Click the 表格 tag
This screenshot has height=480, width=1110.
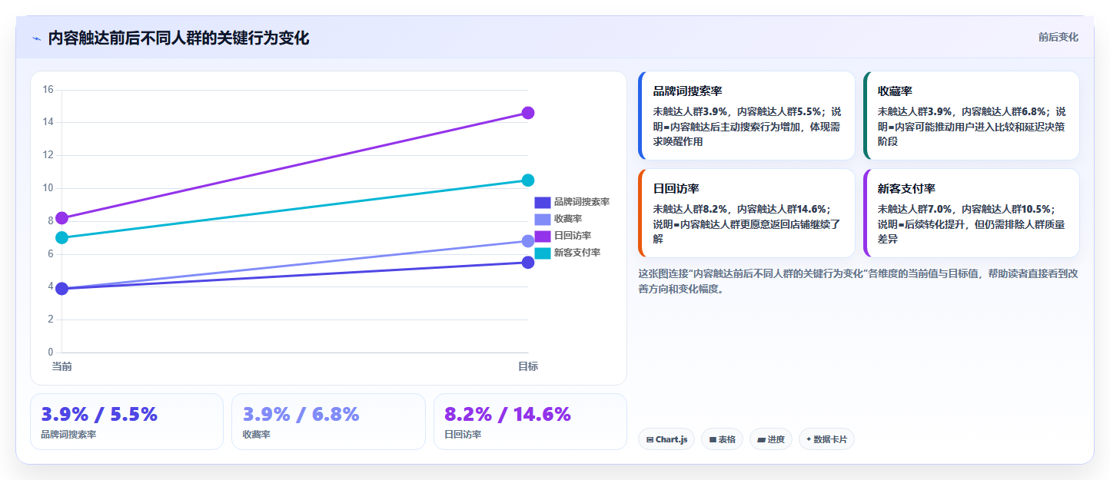[722, 439]
